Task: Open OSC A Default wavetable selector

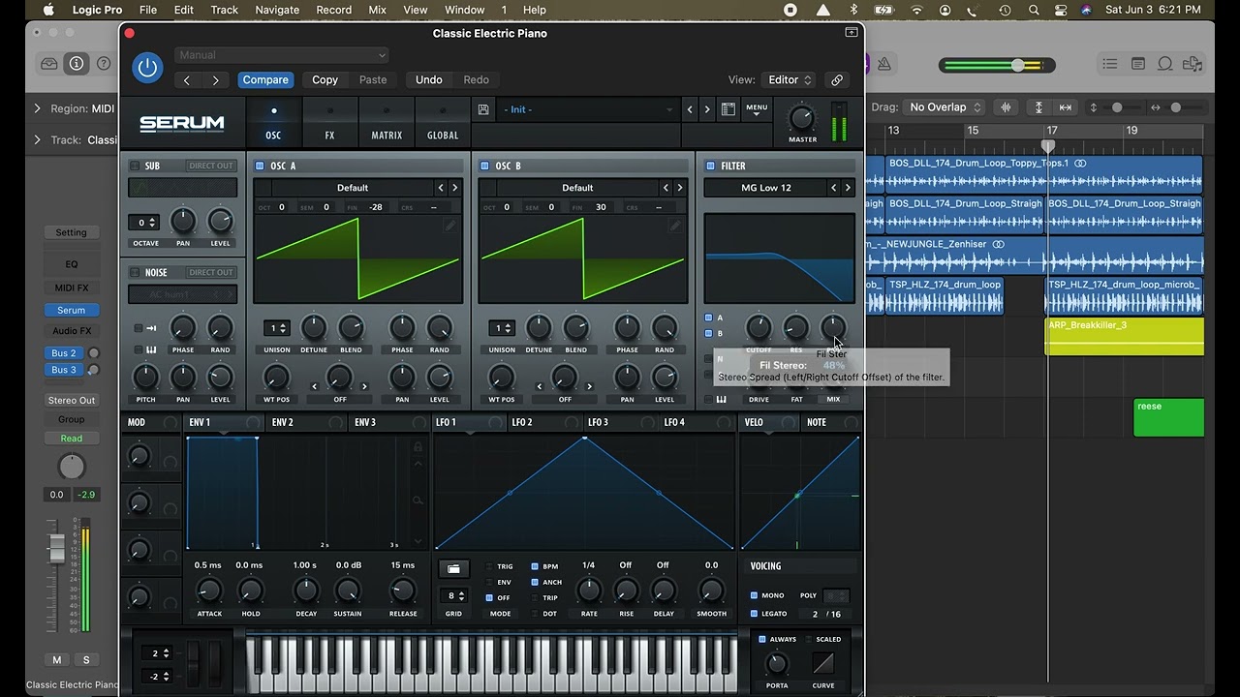Action: pos(353,188)
